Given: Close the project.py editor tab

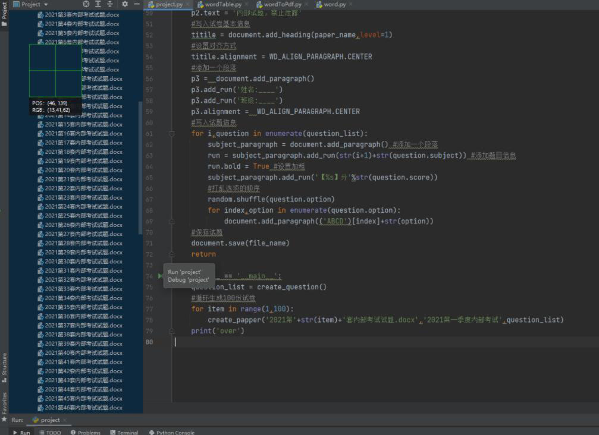Looking at the screenshot, I should tap(188, 5).
